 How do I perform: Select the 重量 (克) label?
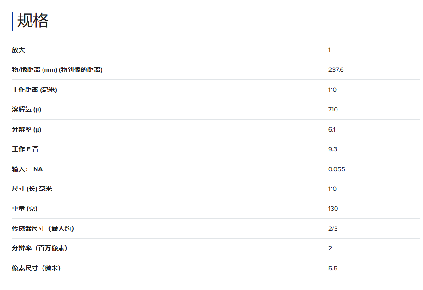[x=25, y=209]
